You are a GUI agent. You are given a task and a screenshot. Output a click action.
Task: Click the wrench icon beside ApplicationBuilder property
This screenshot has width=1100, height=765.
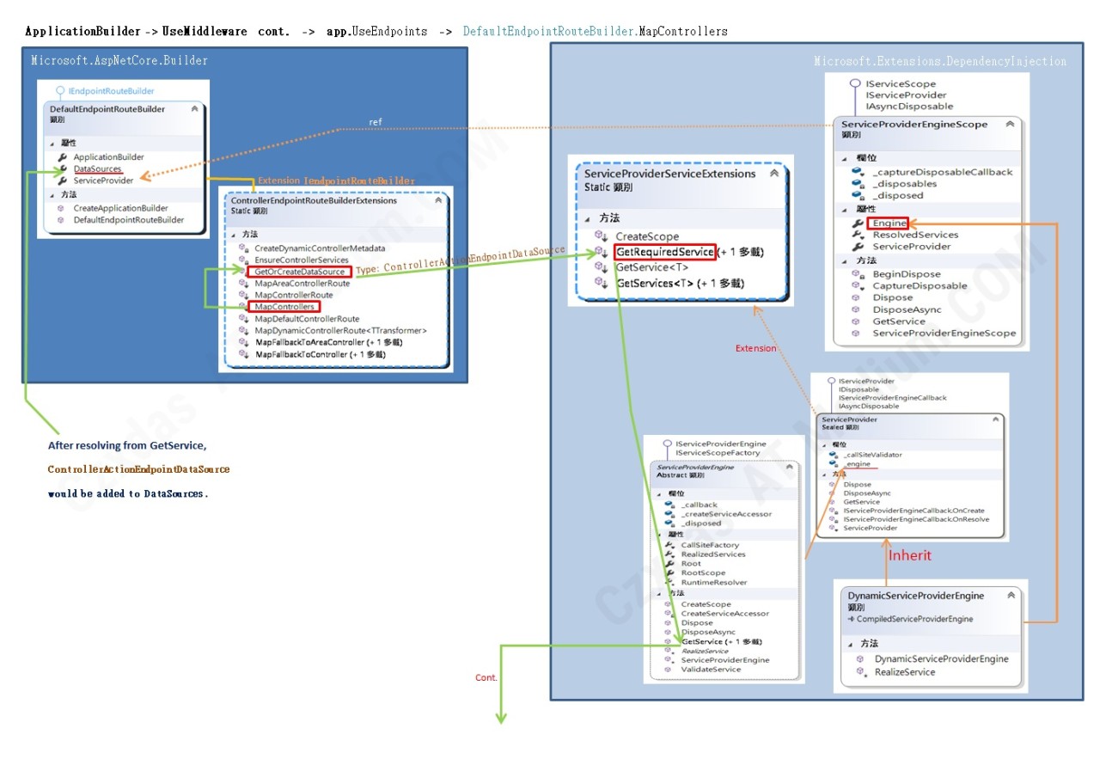(62, 157)
